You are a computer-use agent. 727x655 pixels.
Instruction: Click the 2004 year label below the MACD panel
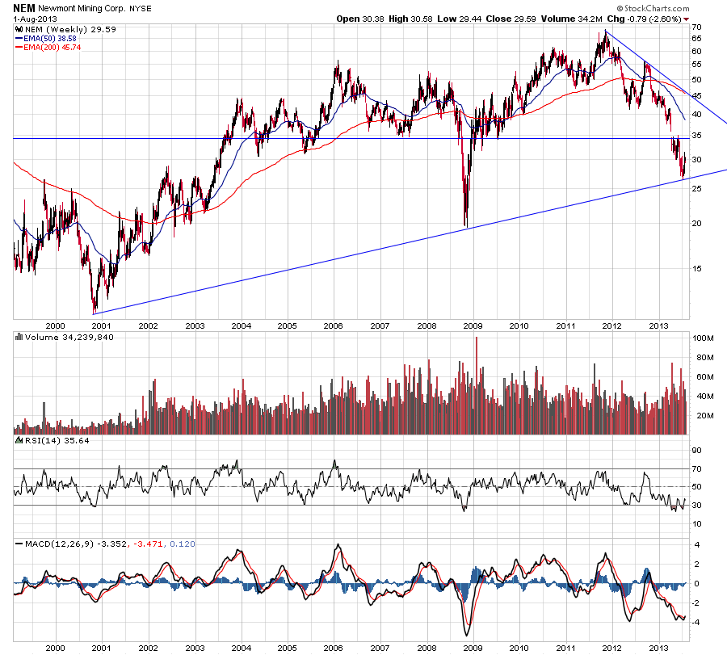coord(241,648)
